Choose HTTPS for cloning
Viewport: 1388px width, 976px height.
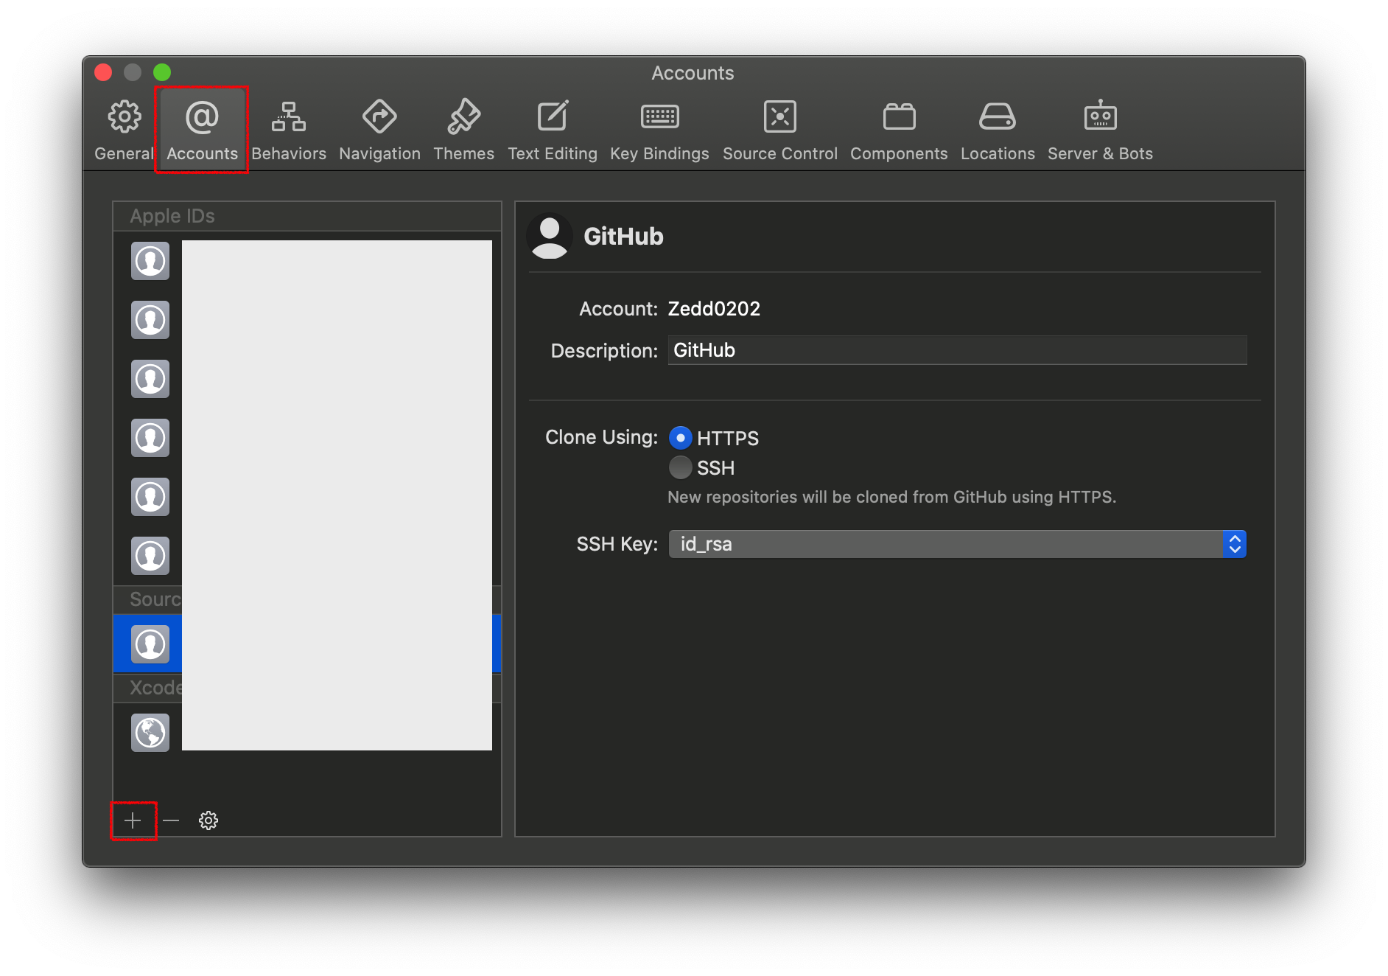coord(680,438)
